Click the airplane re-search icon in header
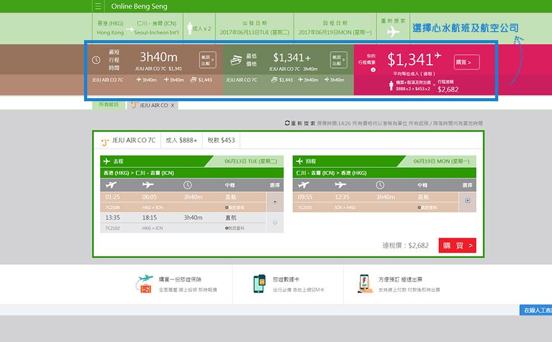 [393, 32]
